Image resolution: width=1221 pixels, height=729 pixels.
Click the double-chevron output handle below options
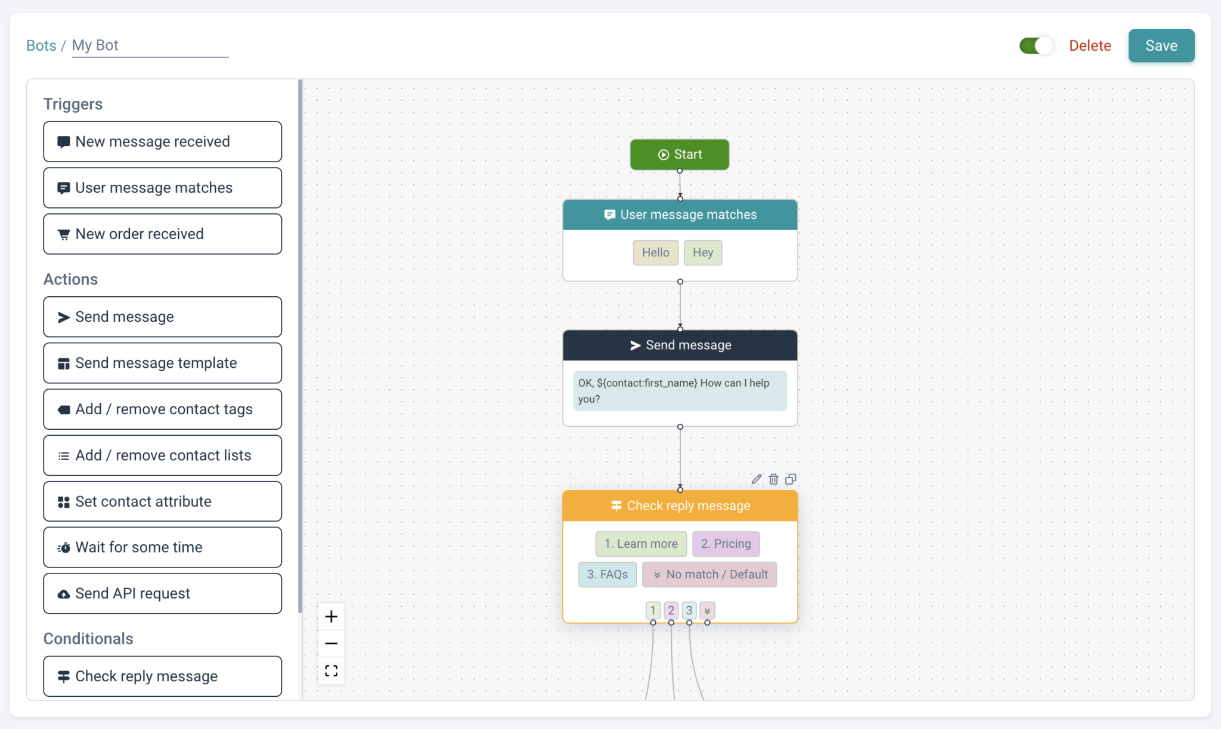click(x=707, y=610)
